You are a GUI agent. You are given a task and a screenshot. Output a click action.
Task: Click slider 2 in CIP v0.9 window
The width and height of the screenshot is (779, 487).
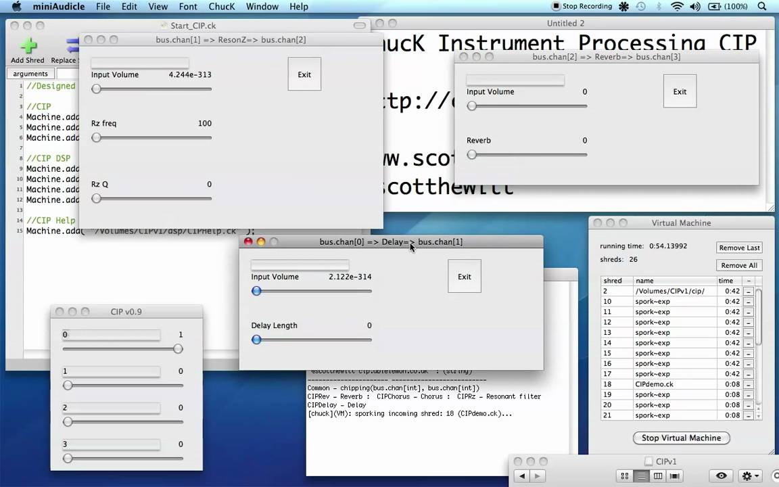pos(122,422)
